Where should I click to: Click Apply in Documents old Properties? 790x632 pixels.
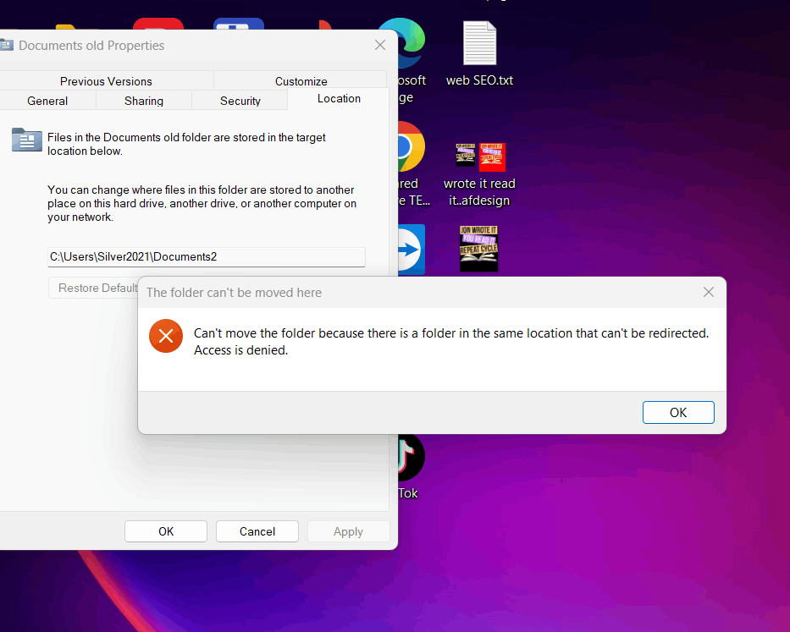[348, 531]
